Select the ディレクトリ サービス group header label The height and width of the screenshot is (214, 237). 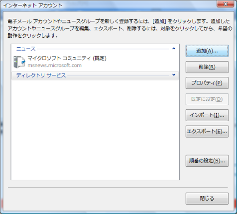[41, 75]
